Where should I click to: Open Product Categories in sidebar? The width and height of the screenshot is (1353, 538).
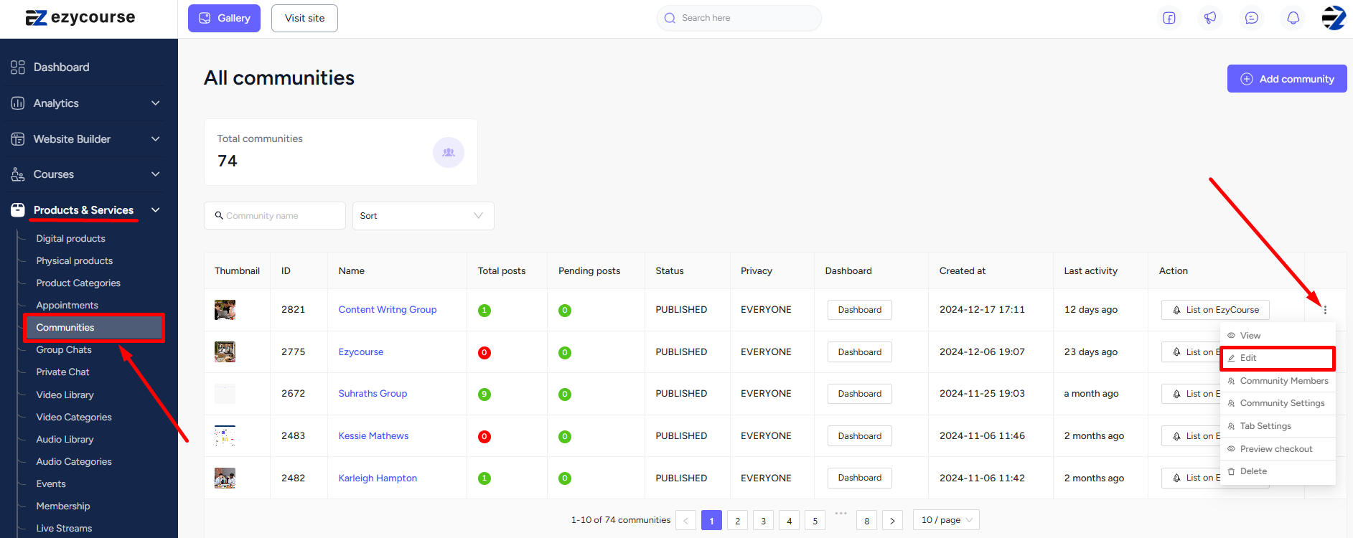(78, 283)
